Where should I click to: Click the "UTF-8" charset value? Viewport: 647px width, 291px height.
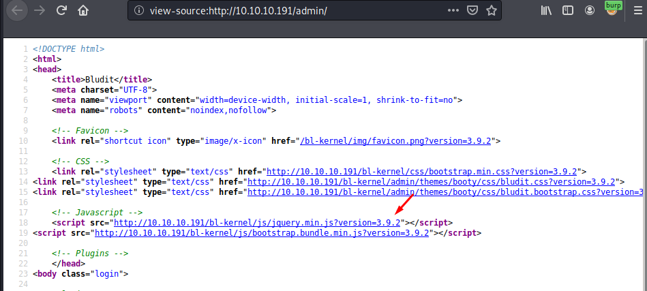click(x=136, y=90)
